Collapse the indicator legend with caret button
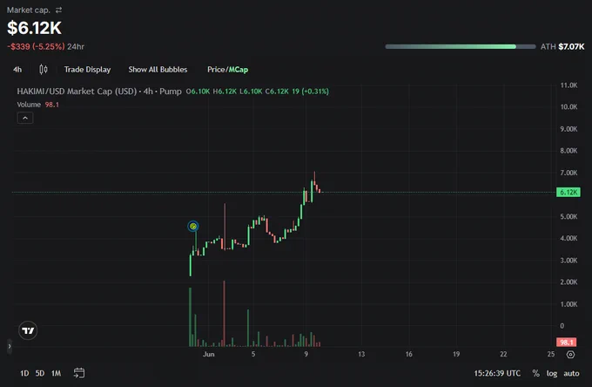This screenshot has height=387, width=592. (25, 118)
